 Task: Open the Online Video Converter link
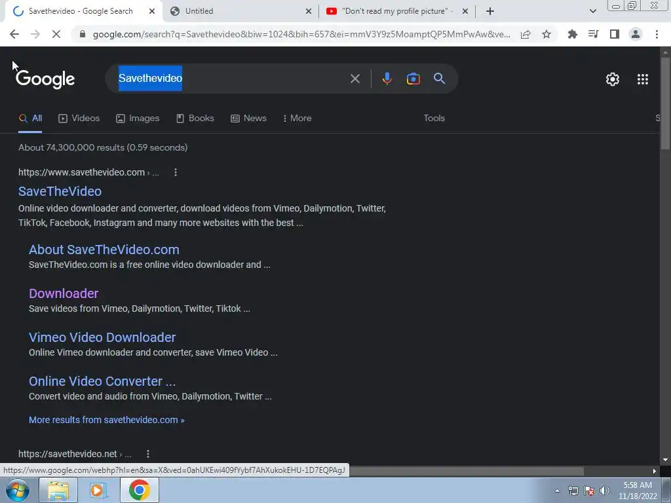[x=102, y=381]
